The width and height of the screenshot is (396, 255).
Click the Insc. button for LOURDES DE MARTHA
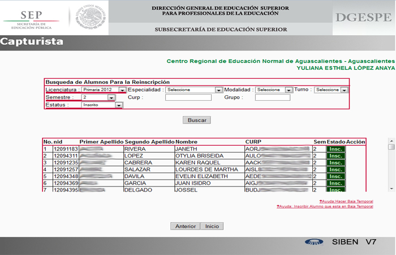click(x=335, y=169)
